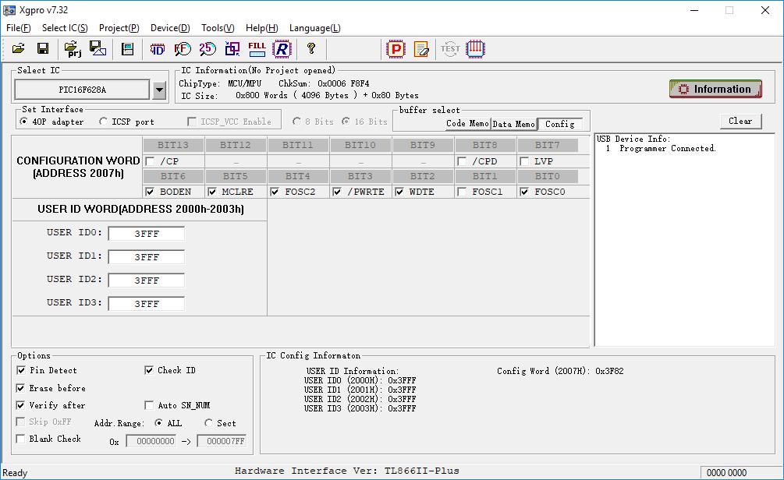Enable the Blank Check option
Screen dimensions: 784x480
[x=20, y=439]
